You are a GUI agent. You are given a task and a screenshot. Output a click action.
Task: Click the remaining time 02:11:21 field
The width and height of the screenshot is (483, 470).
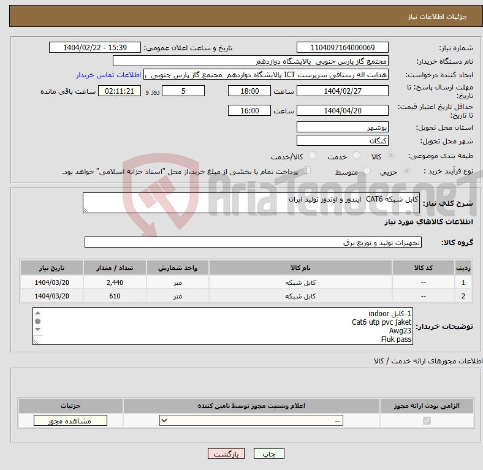[x=120, y=91]
